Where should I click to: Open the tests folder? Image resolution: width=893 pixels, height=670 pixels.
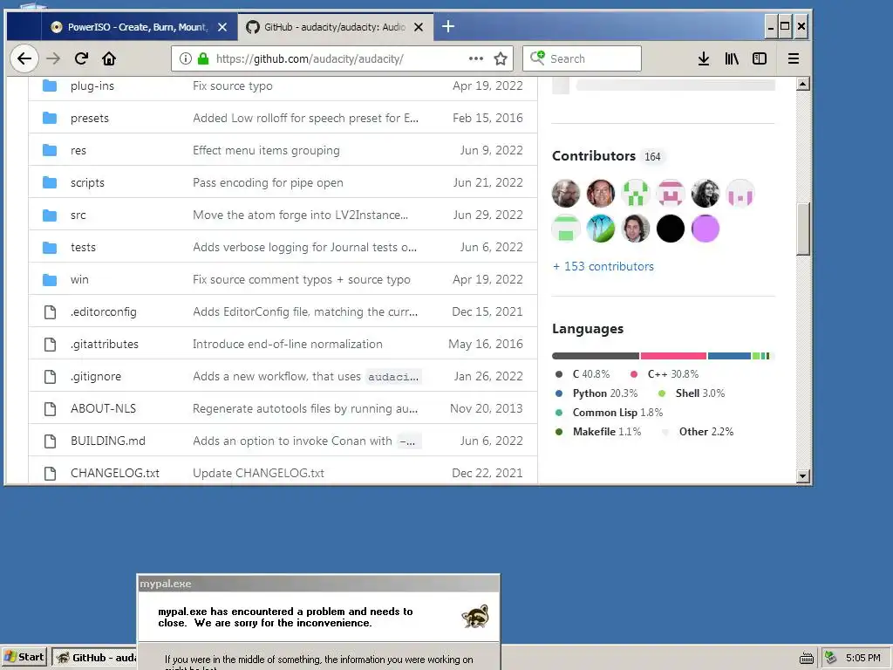pos(83,247)
